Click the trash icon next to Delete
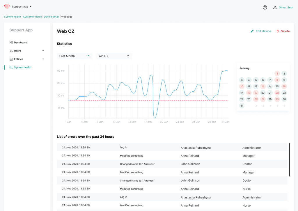 coord(278,31)
